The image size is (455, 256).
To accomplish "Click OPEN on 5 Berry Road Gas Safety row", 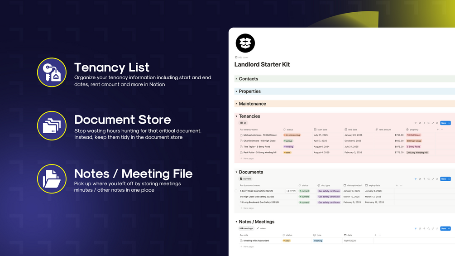I will tap(291, 191).
